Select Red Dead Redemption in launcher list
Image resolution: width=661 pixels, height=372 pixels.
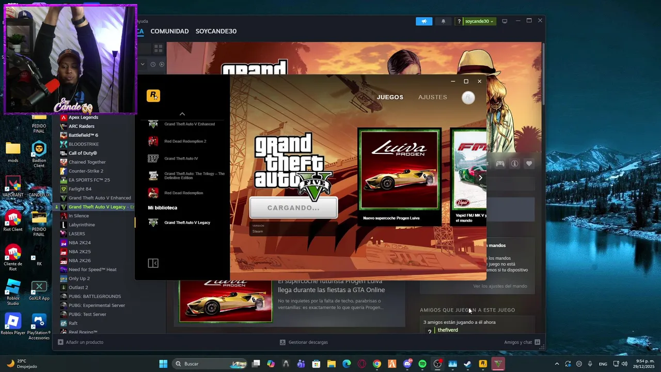tap(176, 193)
